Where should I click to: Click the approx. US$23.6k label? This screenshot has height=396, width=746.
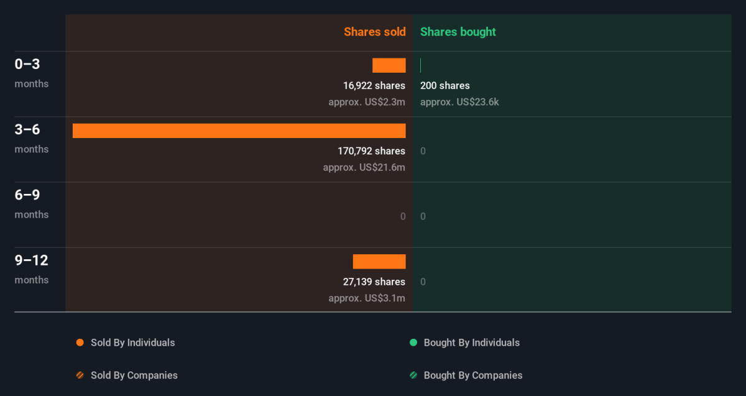459,102
